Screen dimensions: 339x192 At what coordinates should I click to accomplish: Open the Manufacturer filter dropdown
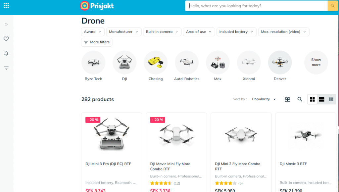point(124,32)
